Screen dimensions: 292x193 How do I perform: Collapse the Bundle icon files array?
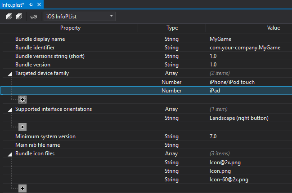pyautogui.click(x=10, y=154)
